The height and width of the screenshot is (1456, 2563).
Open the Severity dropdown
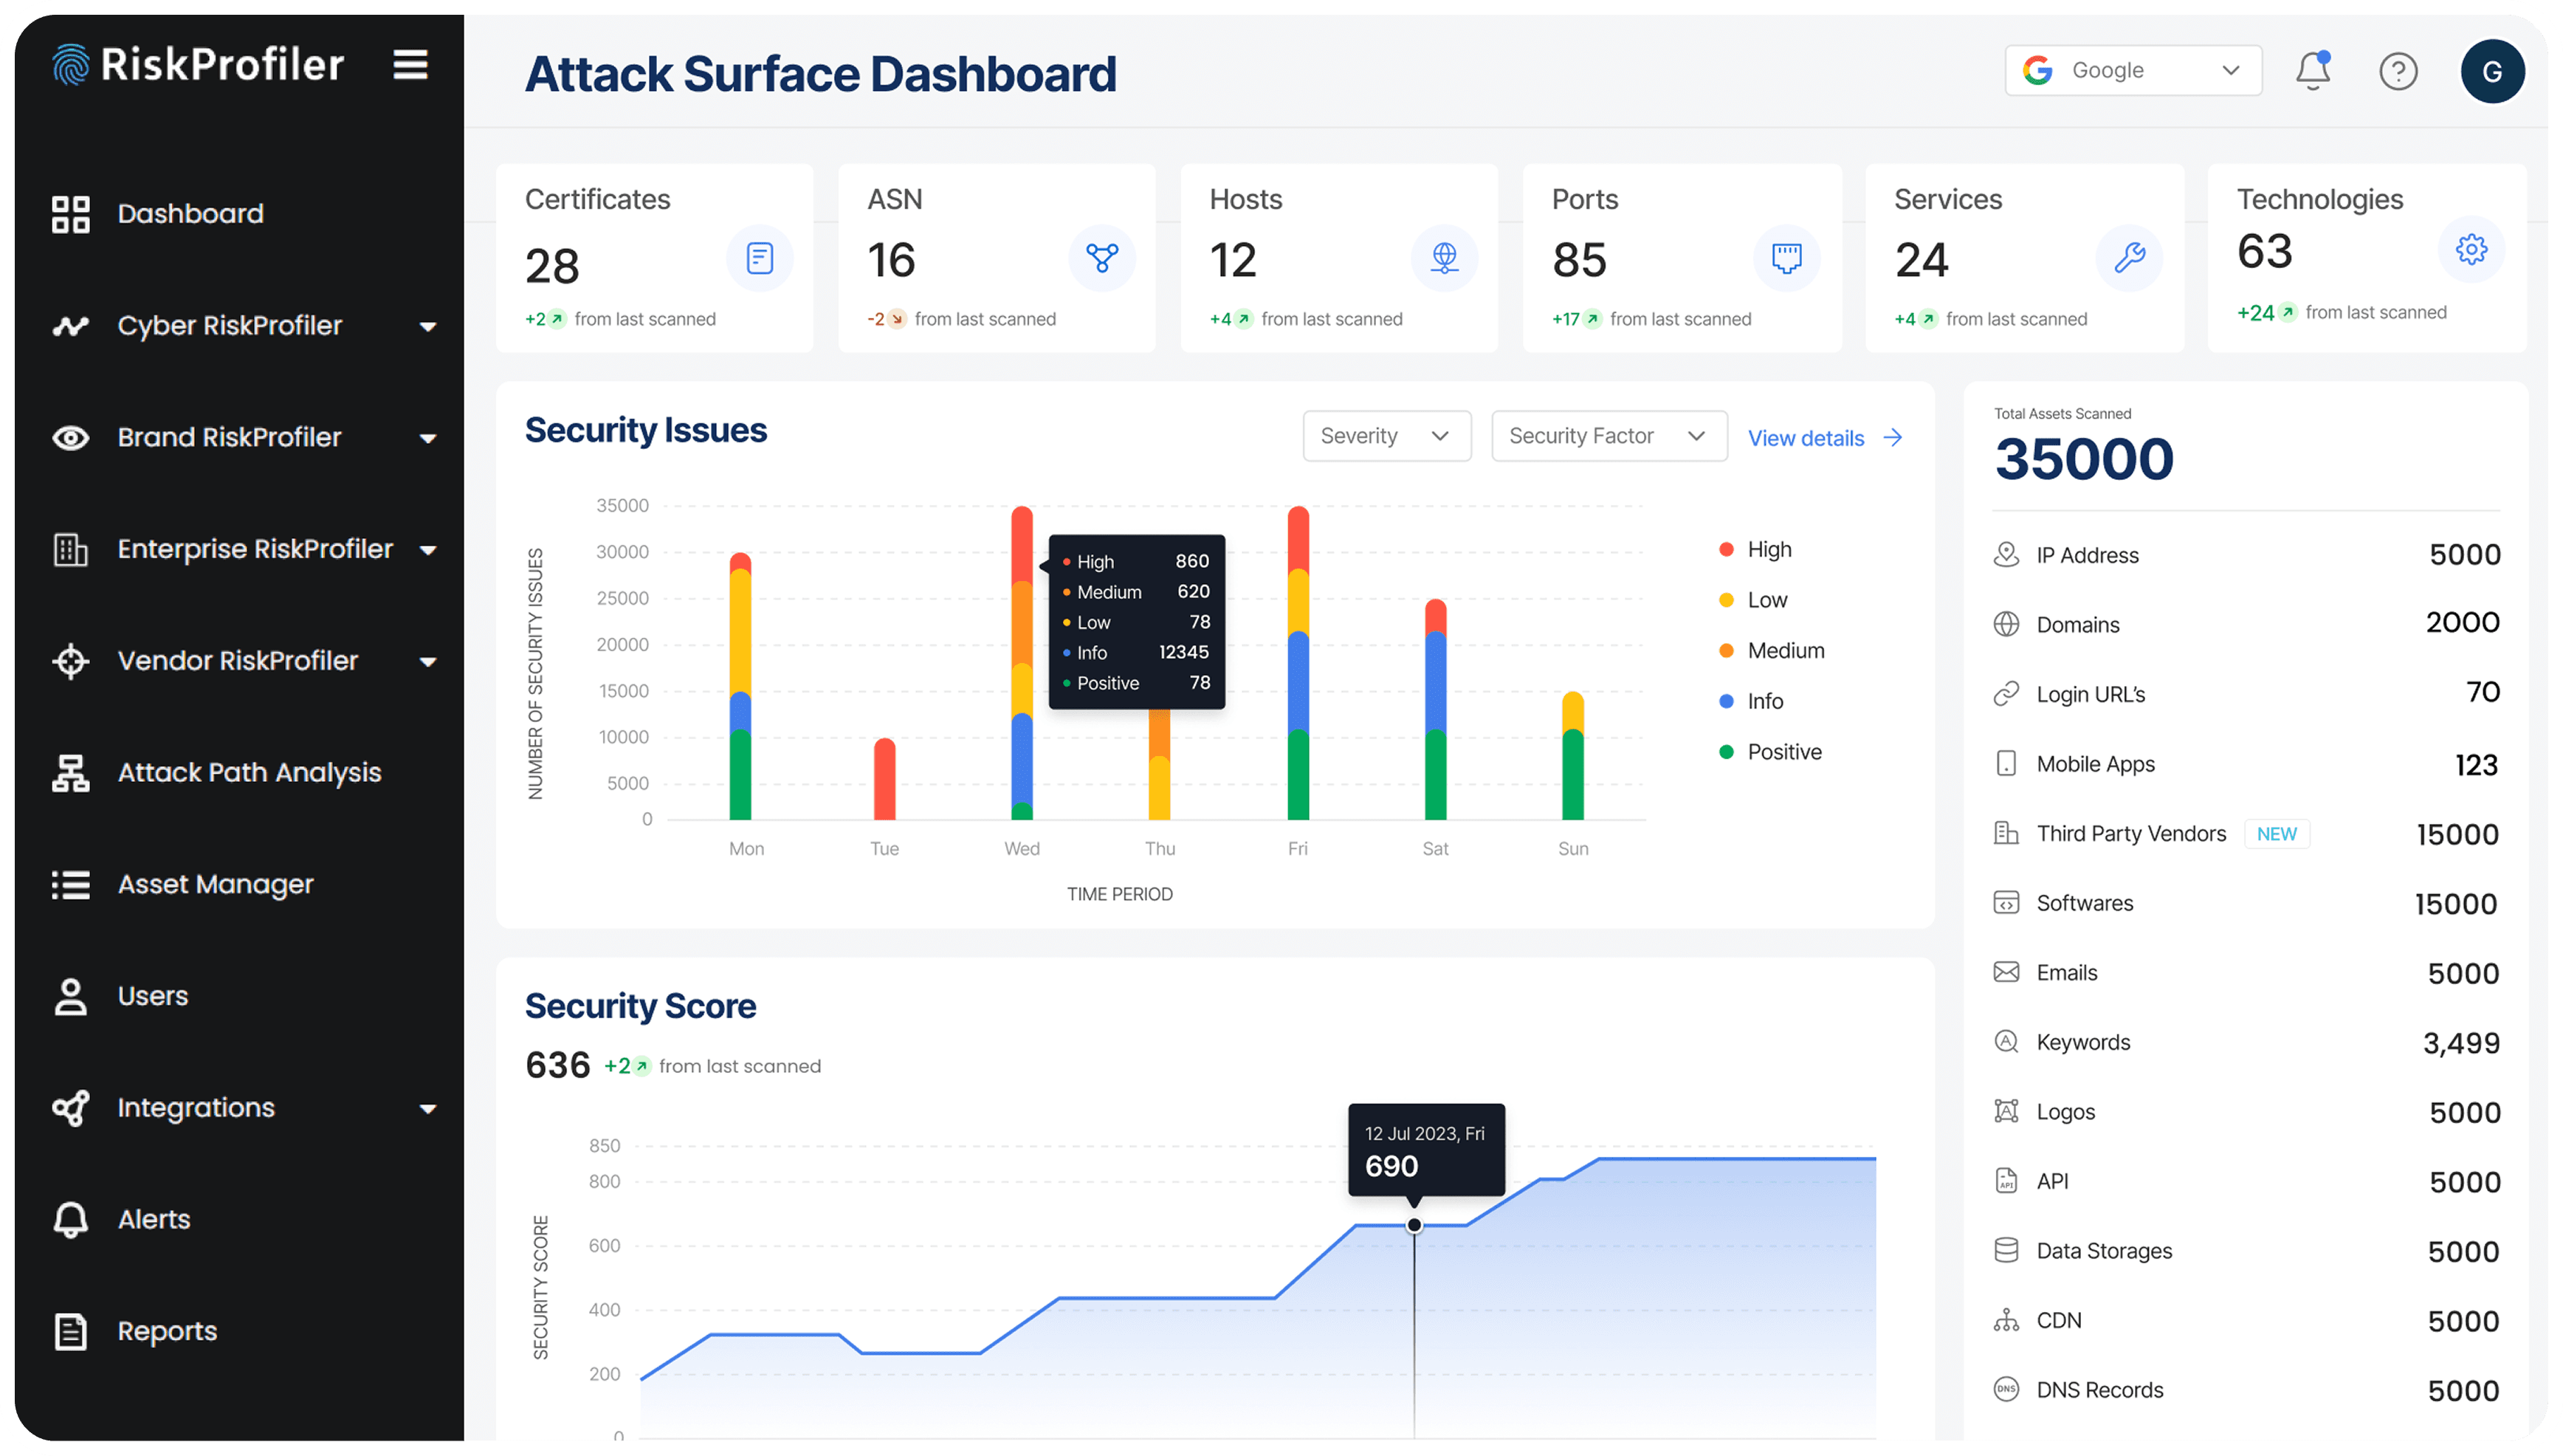click(1386, 436)
